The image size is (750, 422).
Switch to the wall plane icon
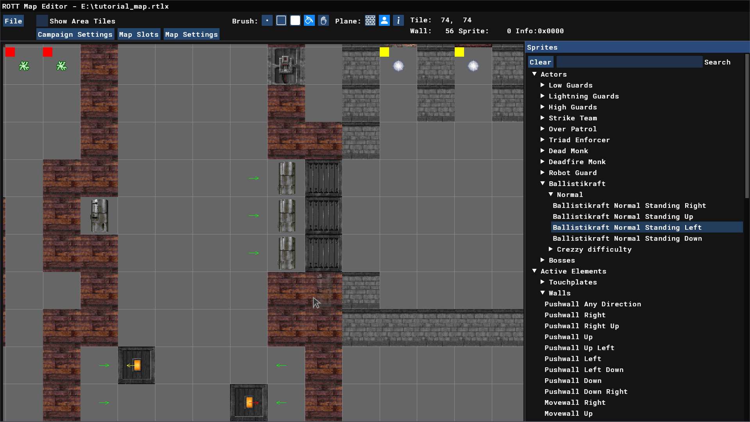[x=370, y=21]
